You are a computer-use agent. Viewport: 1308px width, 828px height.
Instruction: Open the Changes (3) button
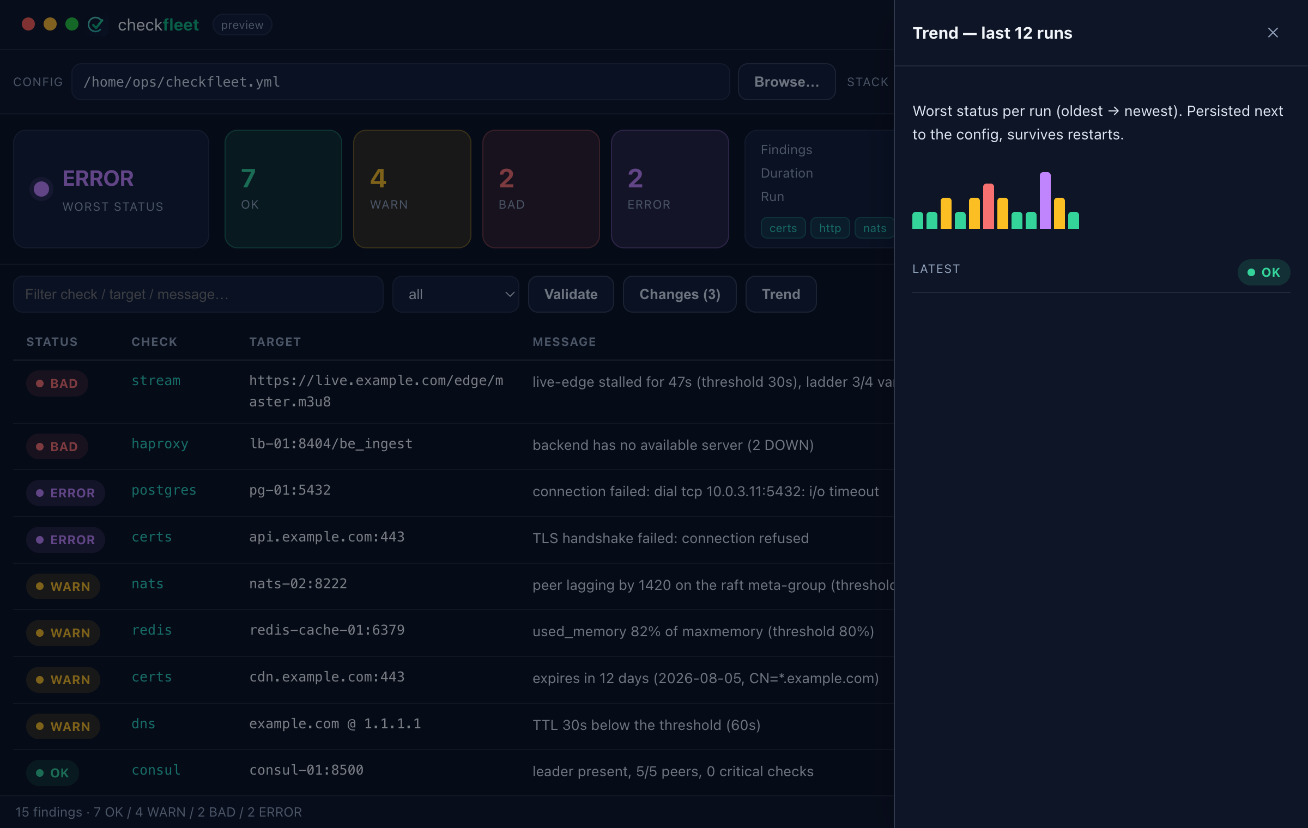[680, 294]
